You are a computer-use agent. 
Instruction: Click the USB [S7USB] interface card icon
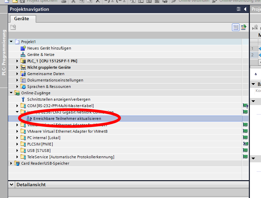(245, 151)
